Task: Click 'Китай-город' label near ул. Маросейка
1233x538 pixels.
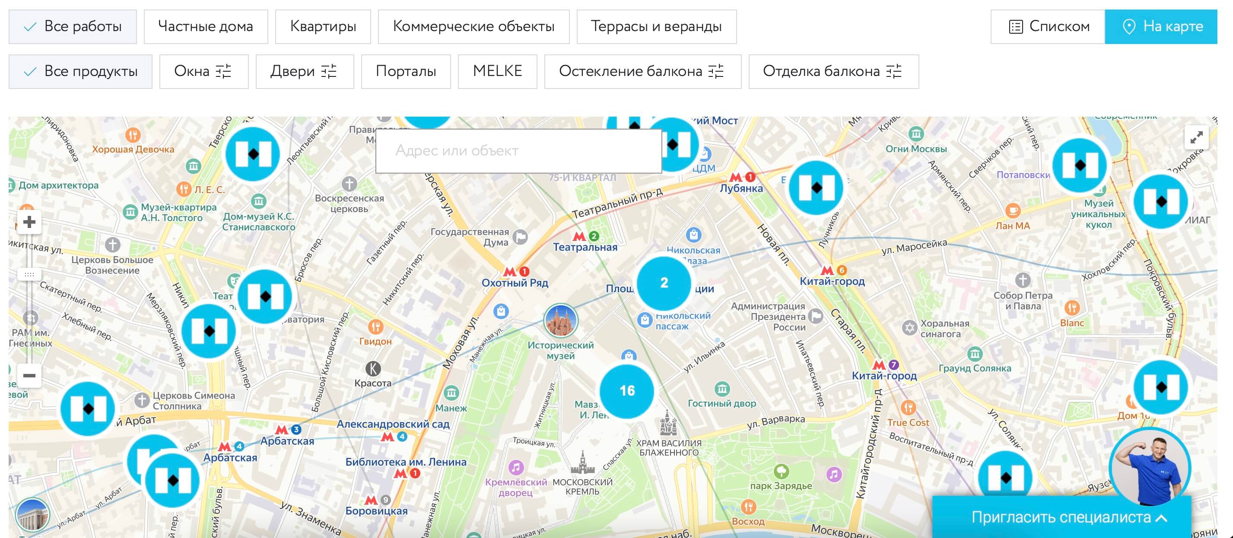Action: (833, 281)
